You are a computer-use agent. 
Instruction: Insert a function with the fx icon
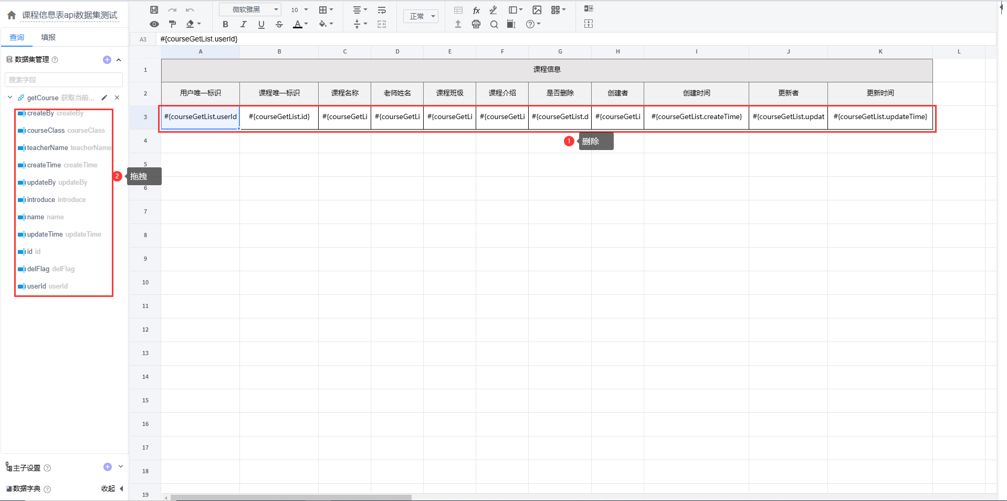476,10
